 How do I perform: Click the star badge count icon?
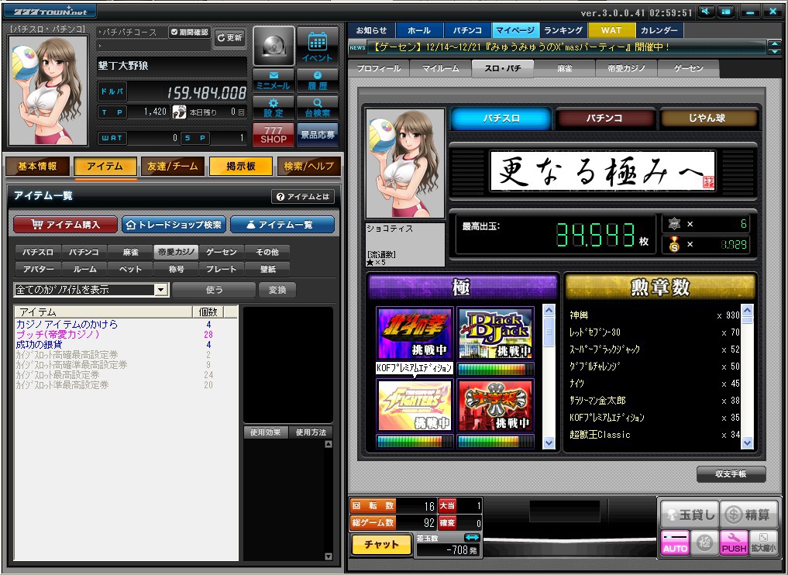tap(674, 224)
